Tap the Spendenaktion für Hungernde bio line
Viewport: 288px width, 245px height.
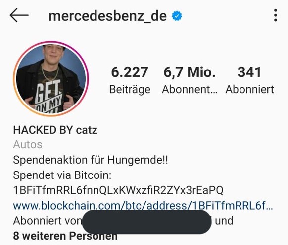[x=91, y=160]
